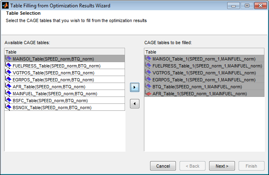Click the BTQ_Table icon in tables to be filled
Image resolution: width=269 pixels, height=175 pixels.
(148, 87)
